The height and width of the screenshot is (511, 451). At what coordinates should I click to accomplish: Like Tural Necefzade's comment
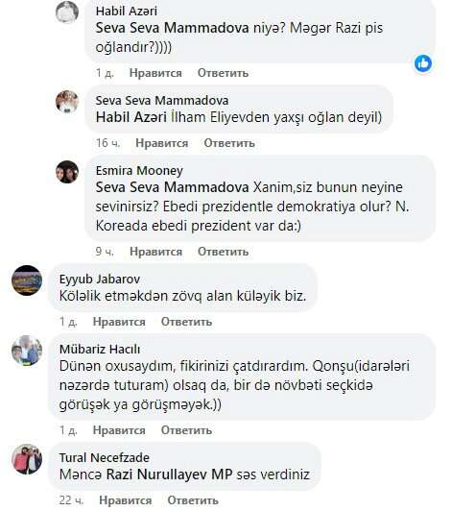point(126,500)
